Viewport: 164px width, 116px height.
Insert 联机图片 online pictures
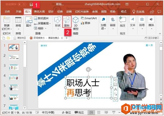[x=42, y=18]
